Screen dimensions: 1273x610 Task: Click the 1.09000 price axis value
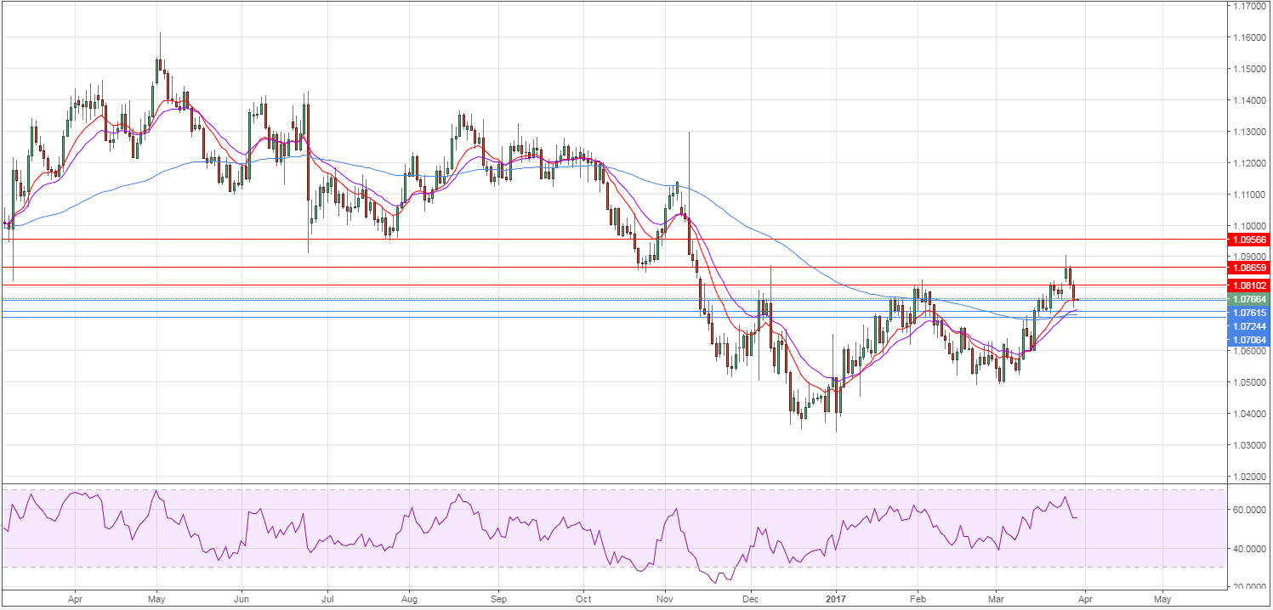click(1251, 257)
